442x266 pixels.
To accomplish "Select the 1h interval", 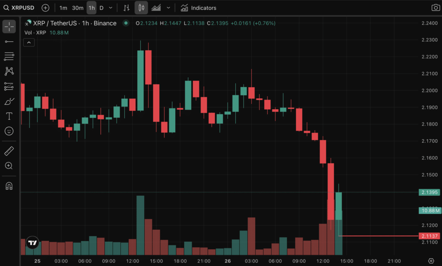I will point(92,8).
